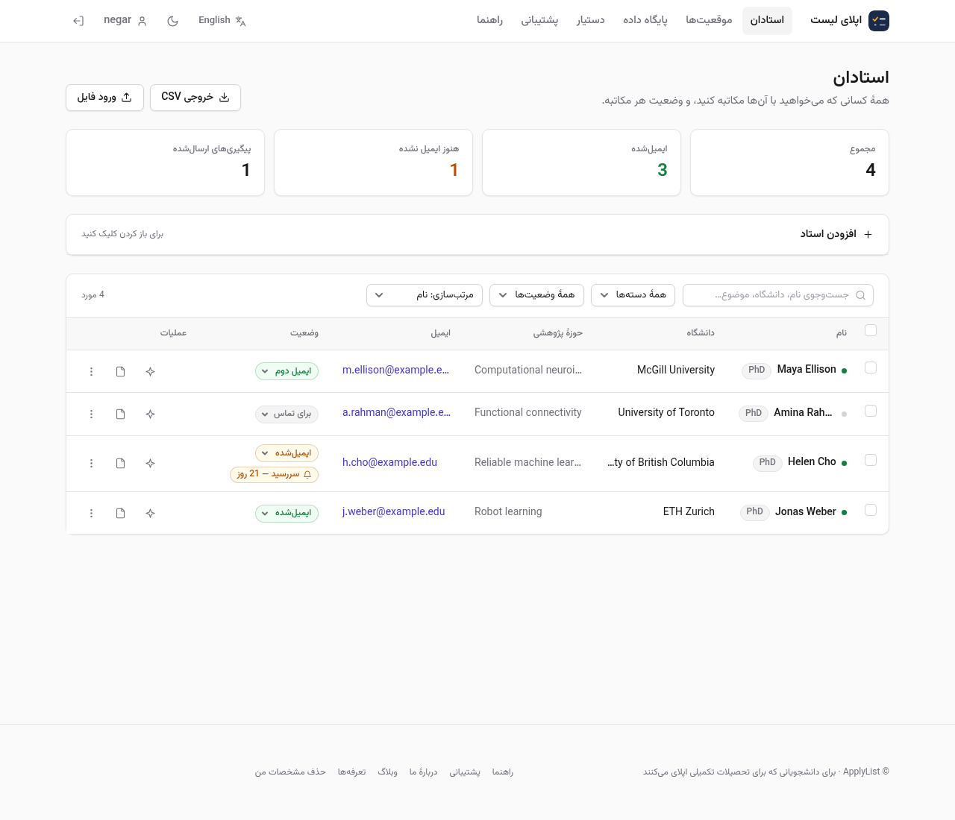
Task: Open the document icon in Helen Cho's row
Action: (x=121, y=463)
